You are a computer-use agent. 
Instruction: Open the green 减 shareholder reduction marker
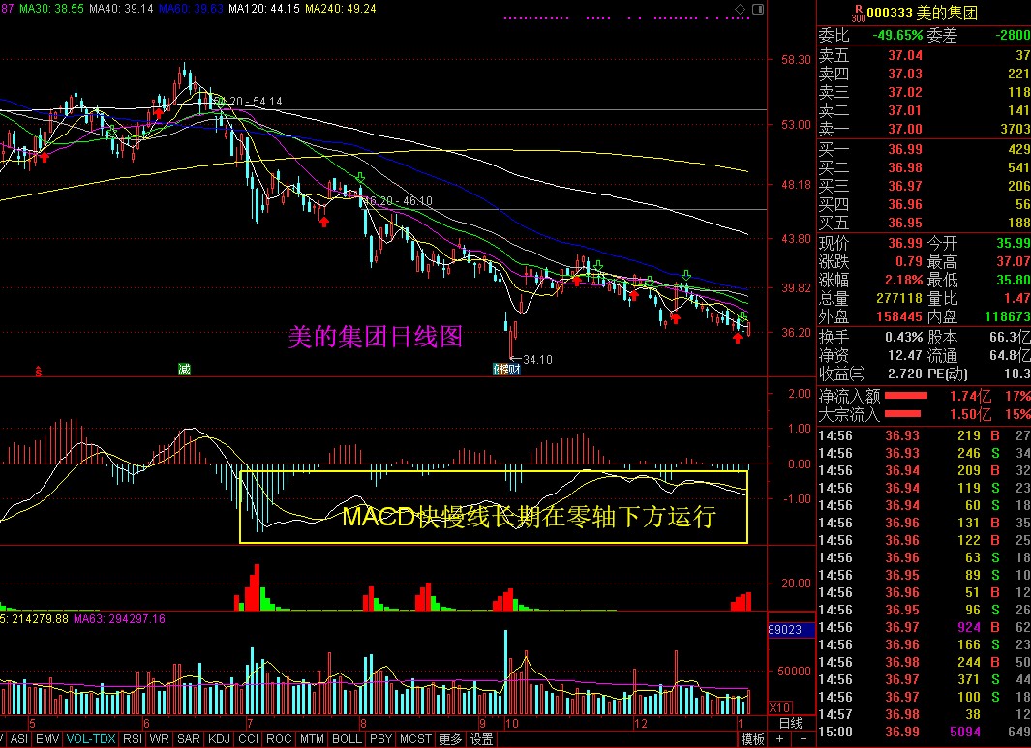click(x=184, y=370)
